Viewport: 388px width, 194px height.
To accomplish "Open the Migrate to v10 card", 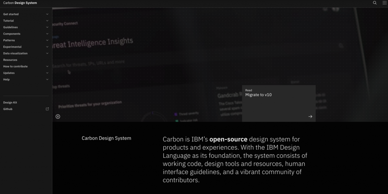I will [278, 103].
